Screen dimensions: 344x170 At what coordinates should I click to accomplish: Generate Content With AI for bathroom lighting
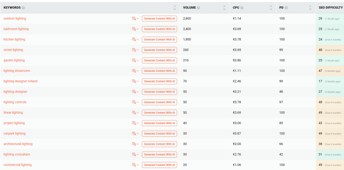159,29
